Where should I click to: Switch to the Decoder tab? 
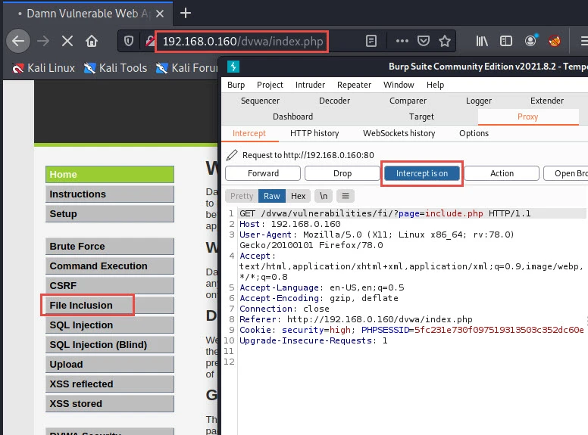click(334, 101)
